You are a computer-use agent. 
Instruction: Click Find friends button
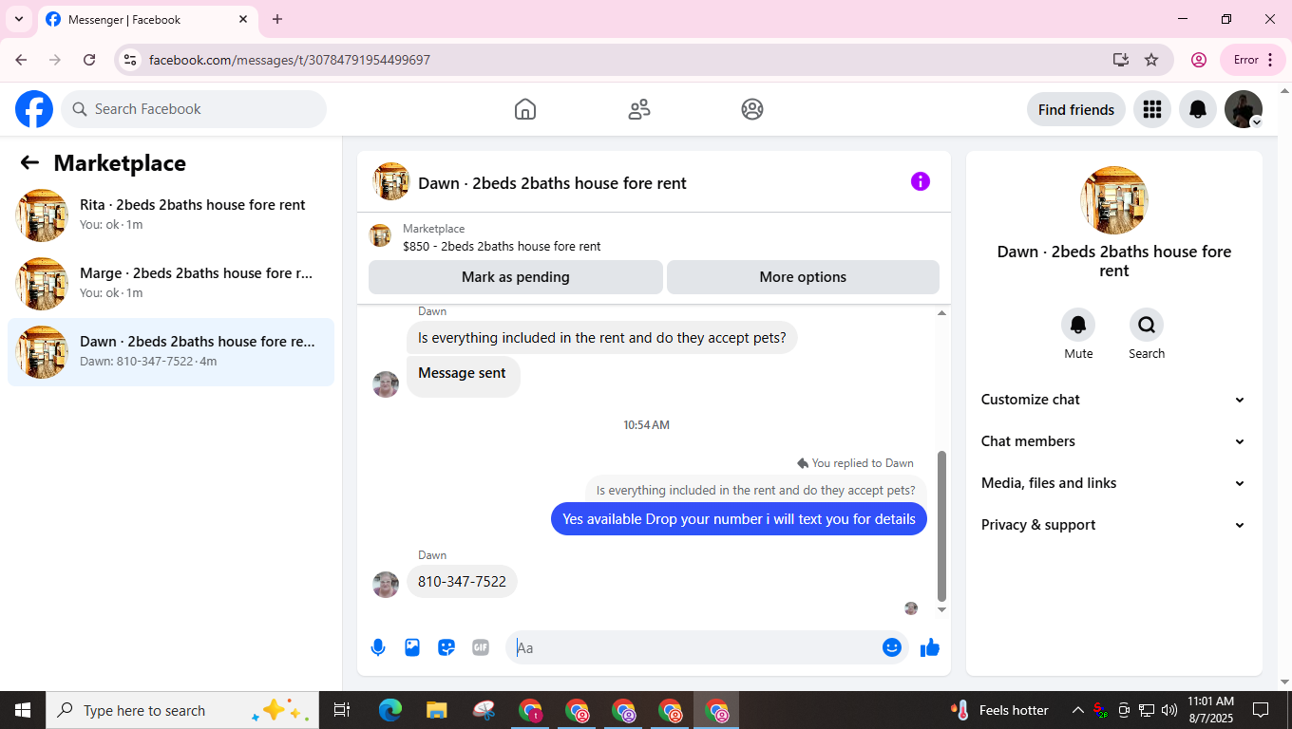[1076, 109]
